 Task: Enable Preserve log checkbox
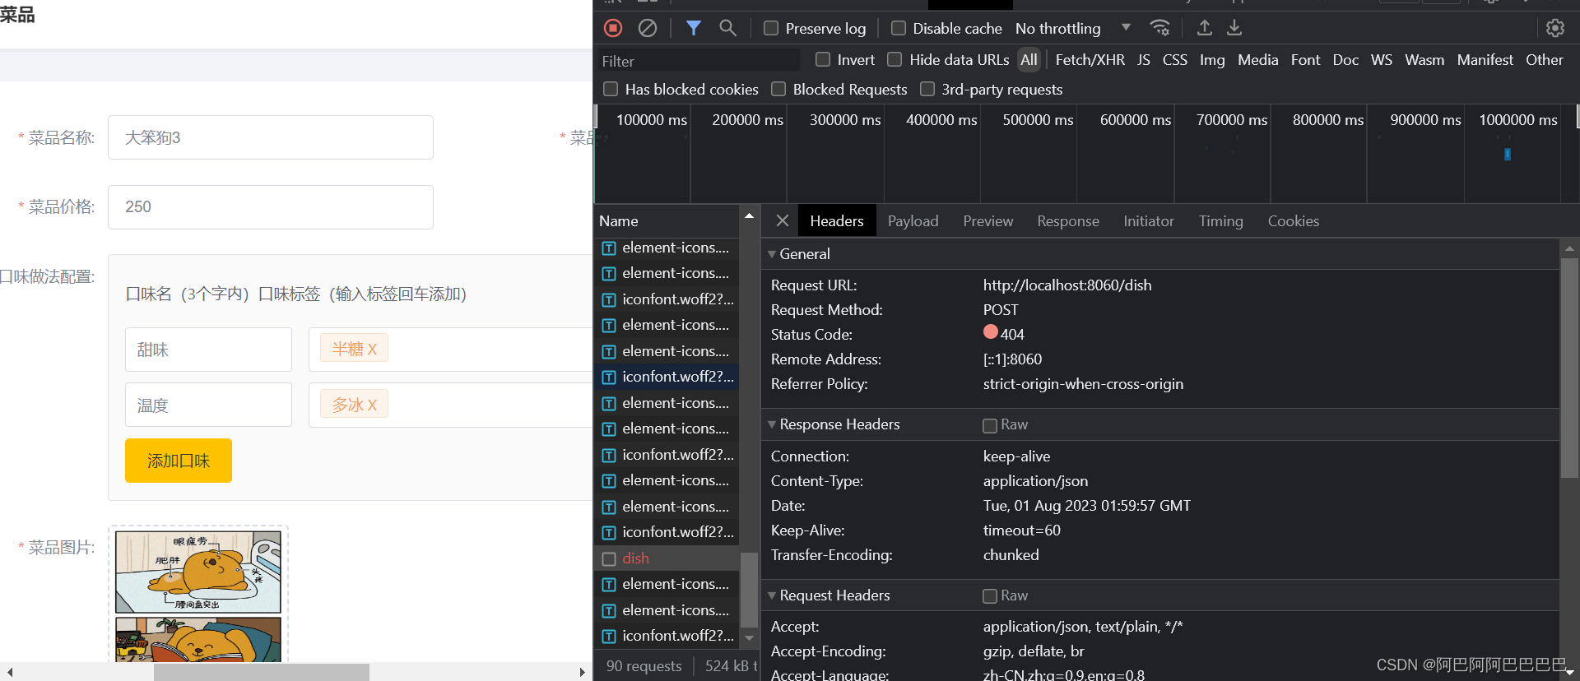coord(771,28)
